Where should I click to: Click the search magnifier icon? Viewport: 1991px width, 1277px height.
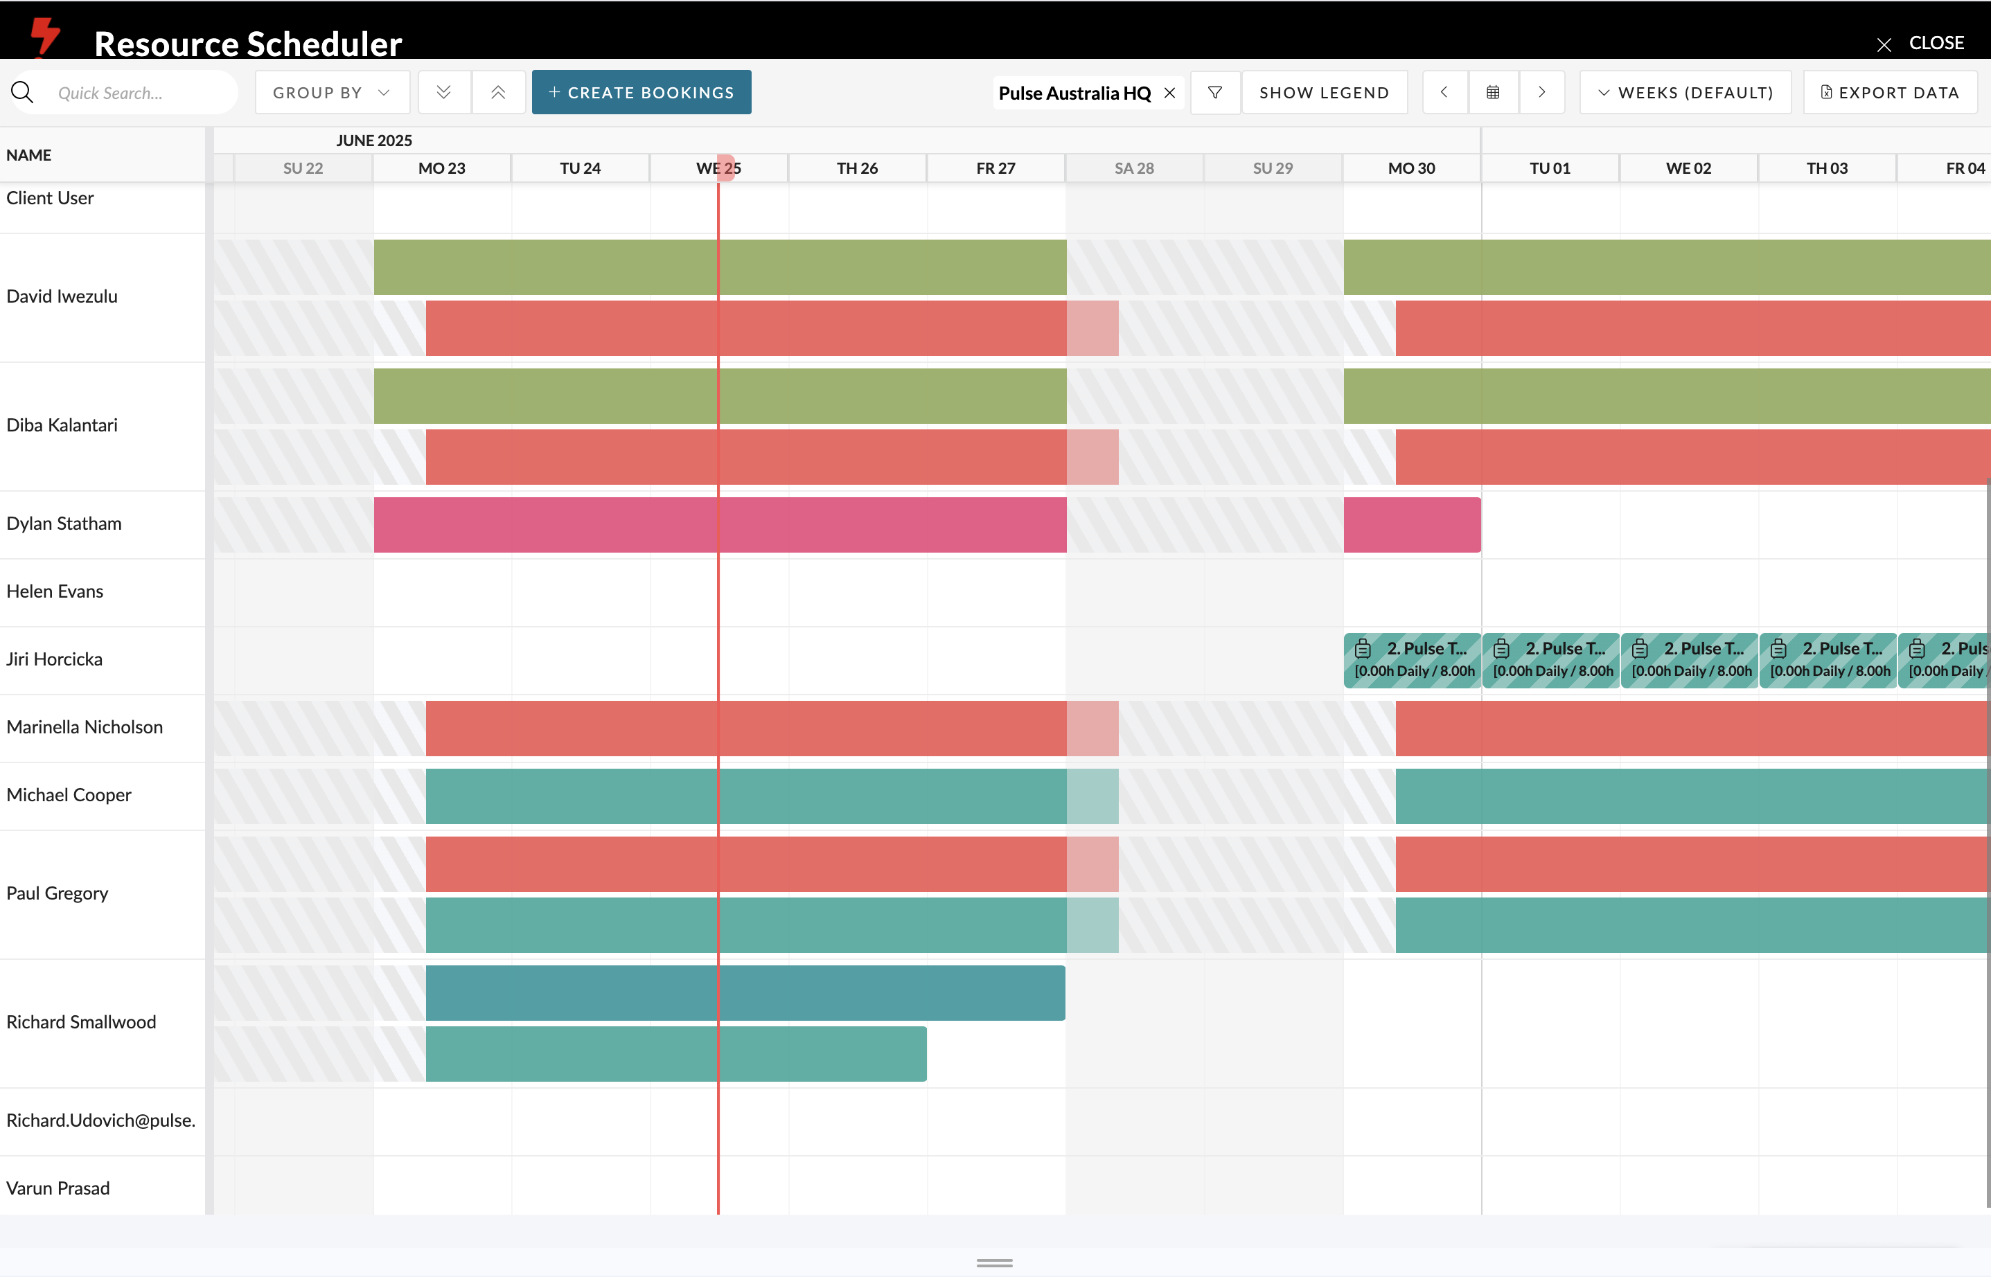22,92
